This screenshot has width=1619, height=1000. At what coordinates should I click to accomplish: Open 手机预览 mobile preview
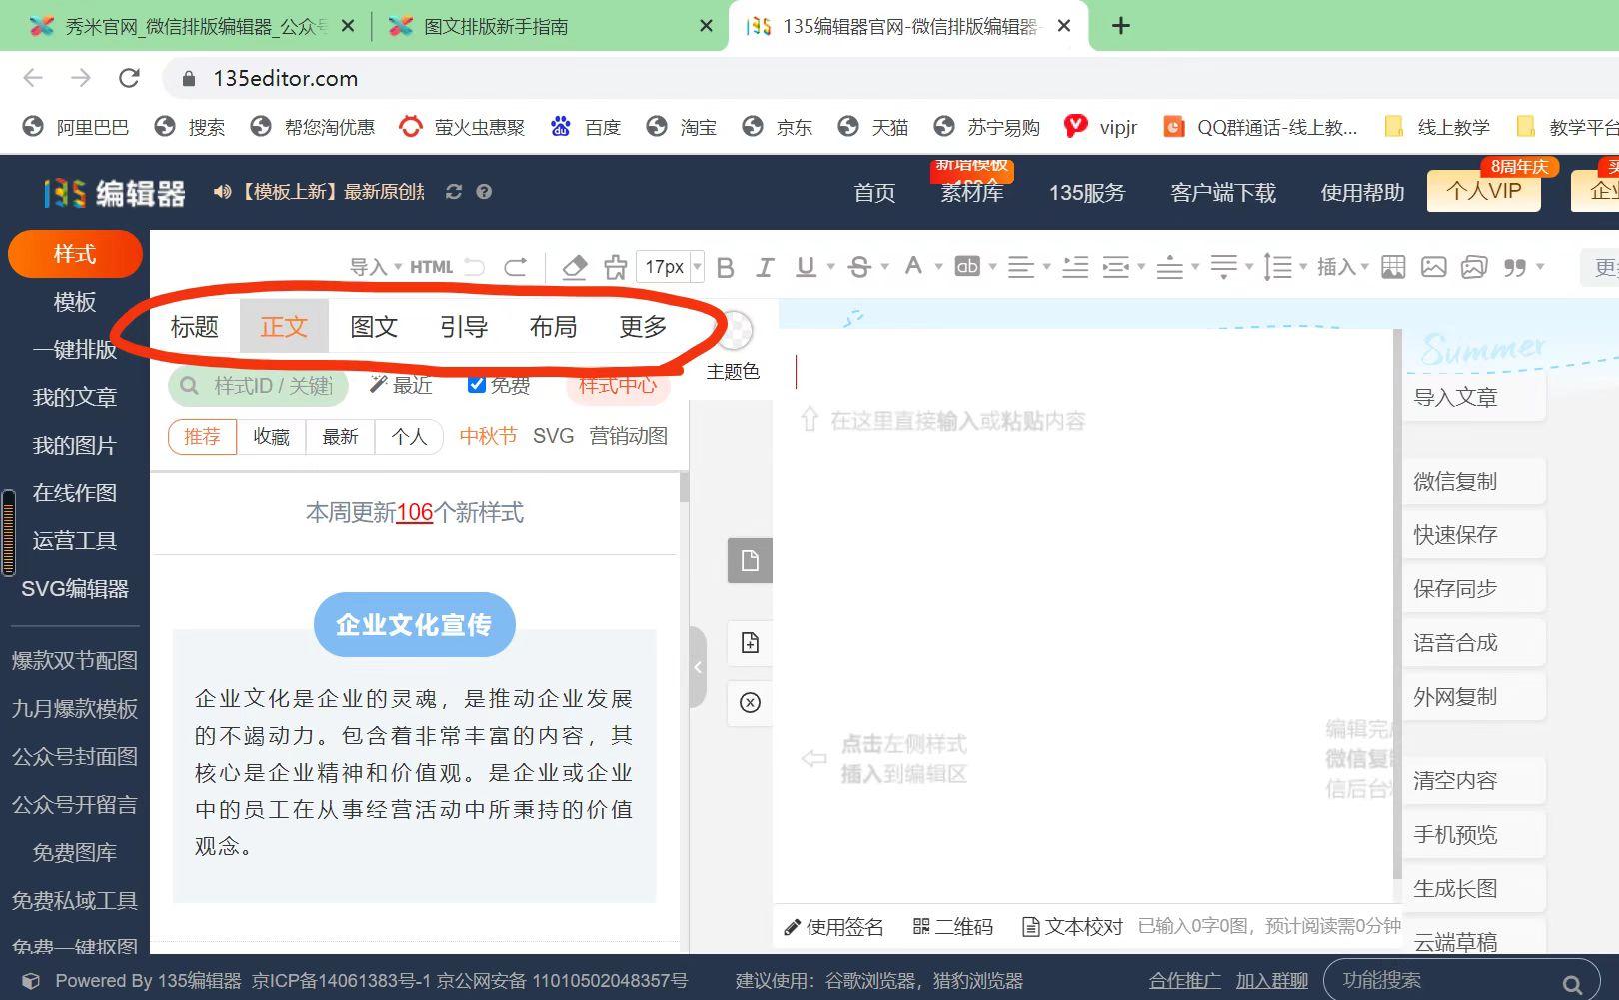pyautogui.click(x=1458, y=834)
